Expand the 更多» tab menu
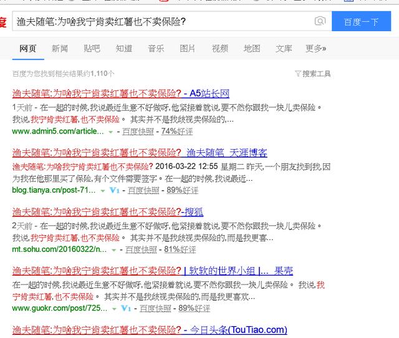Screen dimensions: 399x338 click(316, 49)
